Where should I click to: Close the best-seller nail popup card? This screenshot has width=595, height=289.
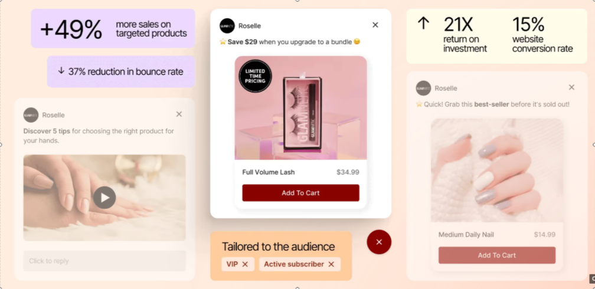571,87
